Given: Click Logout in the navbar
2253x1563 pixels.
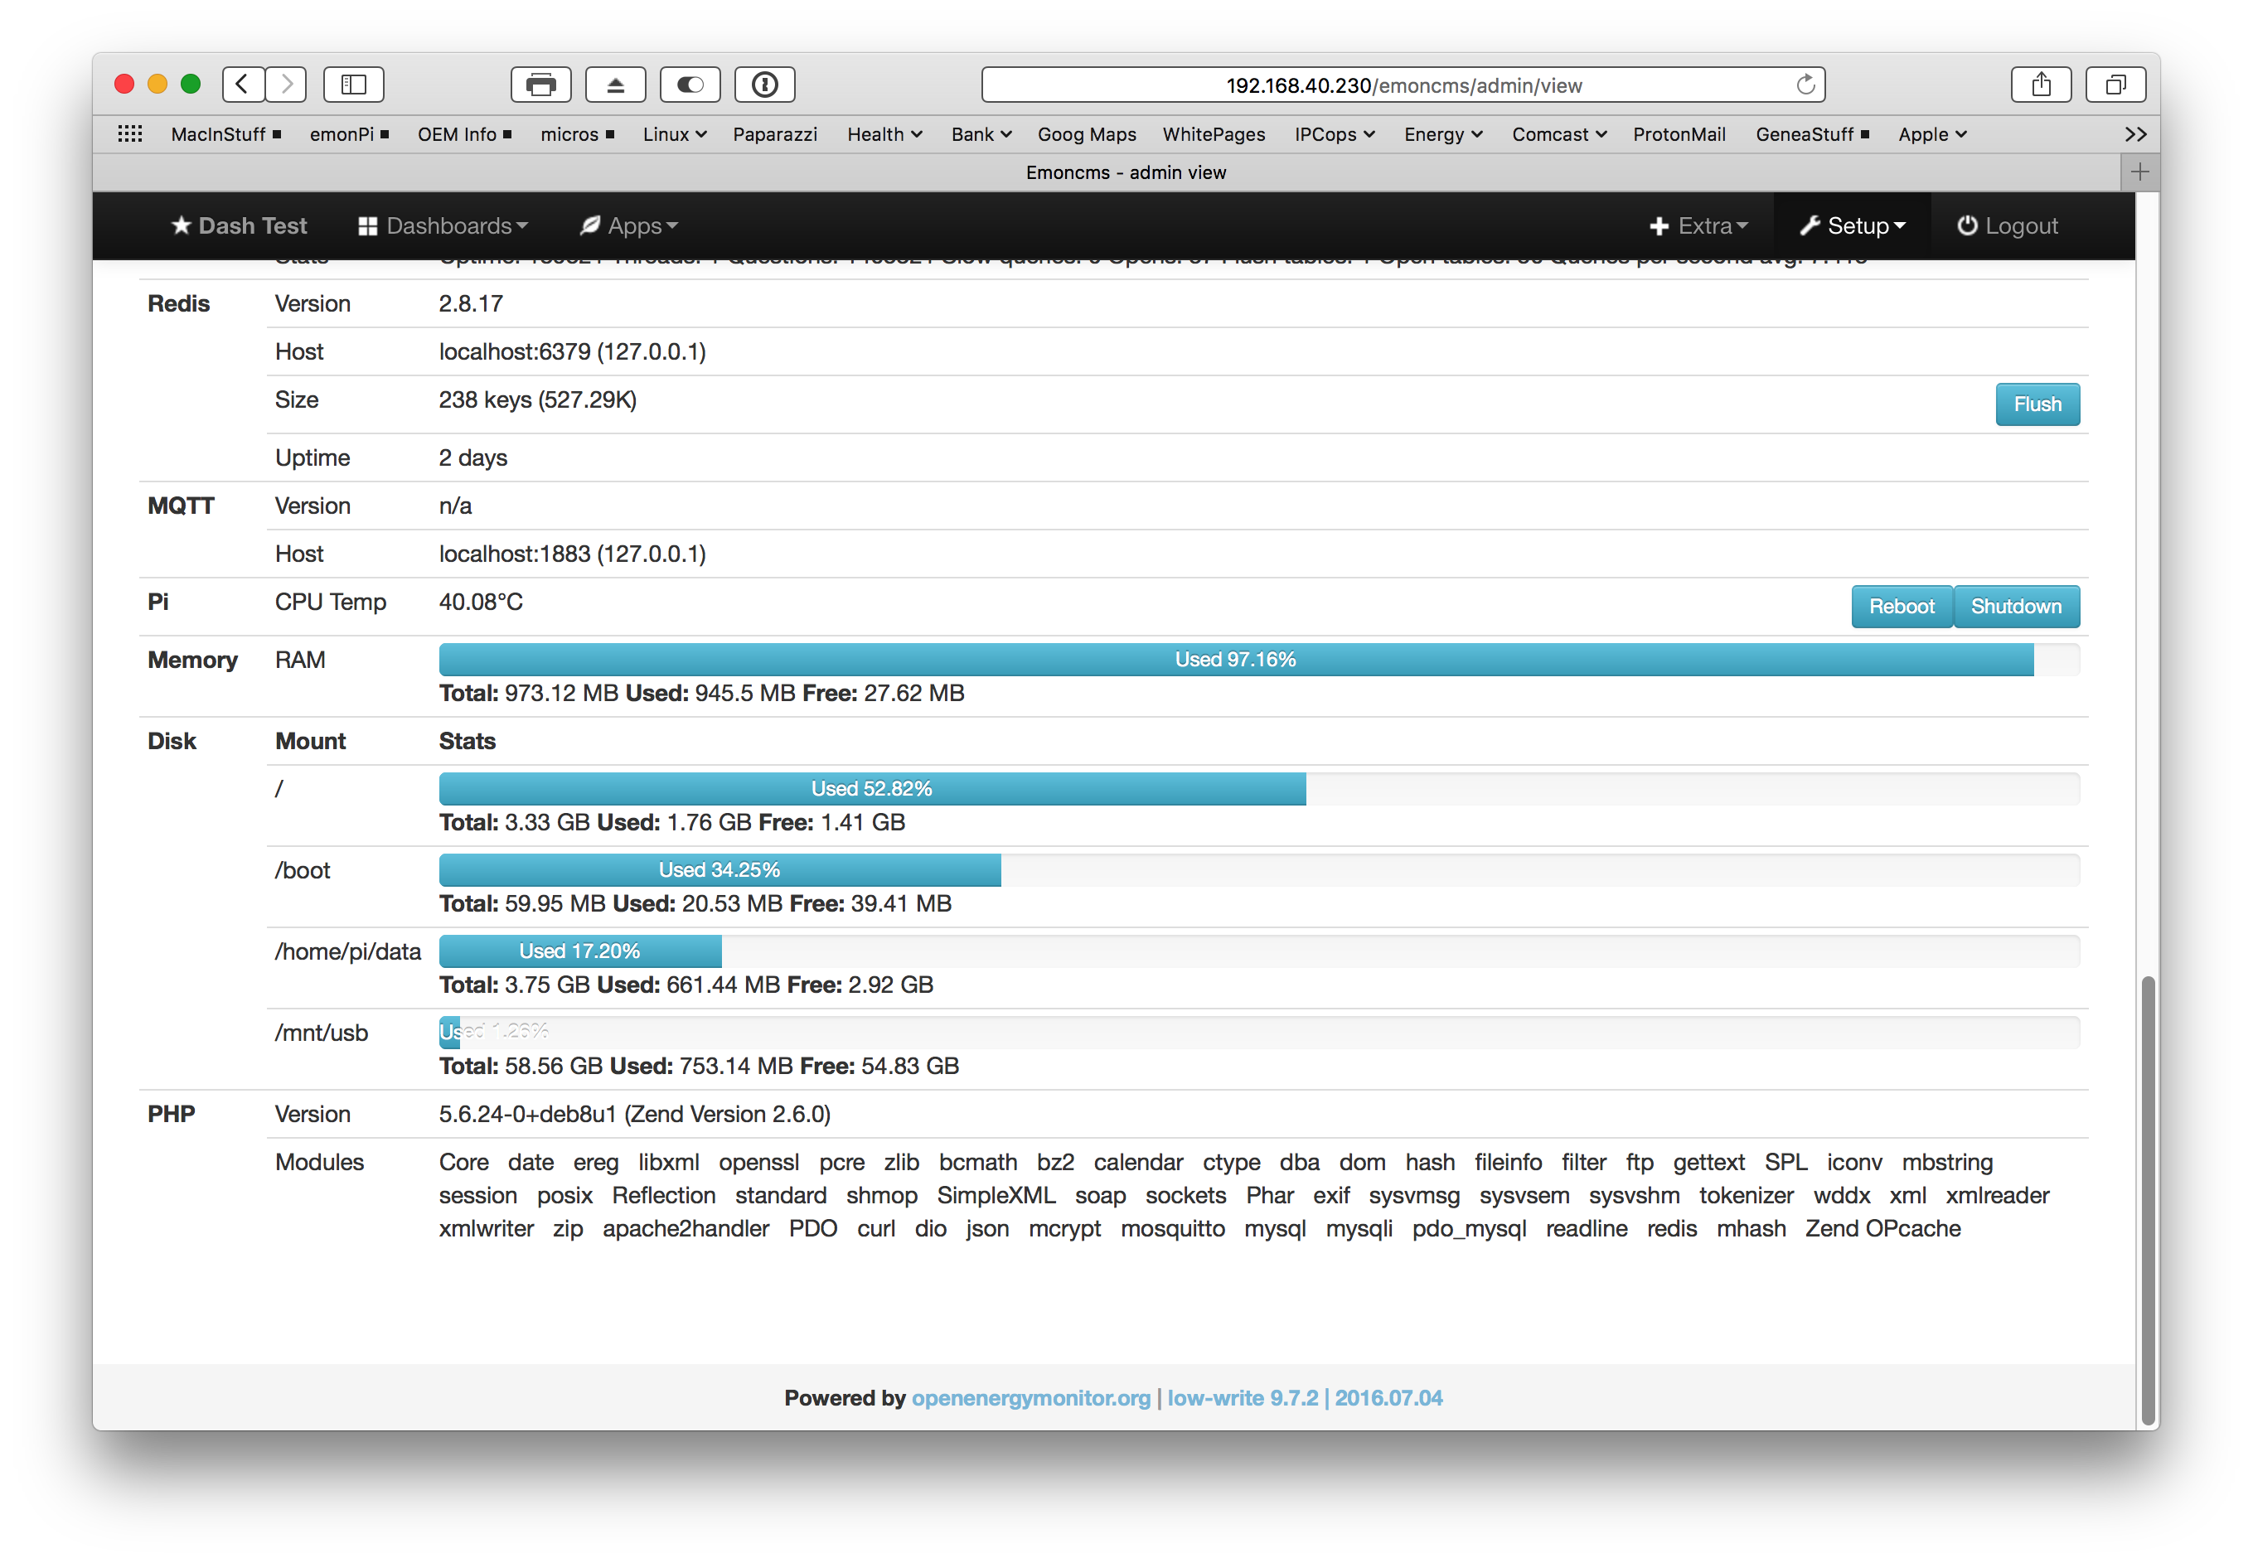Looking at the screenshot, I should tap(2007, 226).
